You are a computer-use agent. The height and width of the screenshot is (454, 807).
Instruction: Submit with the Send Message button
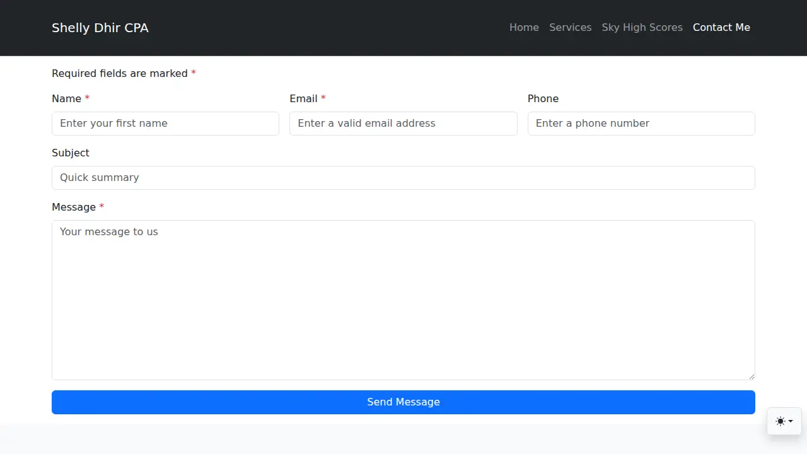pos(403,402)
